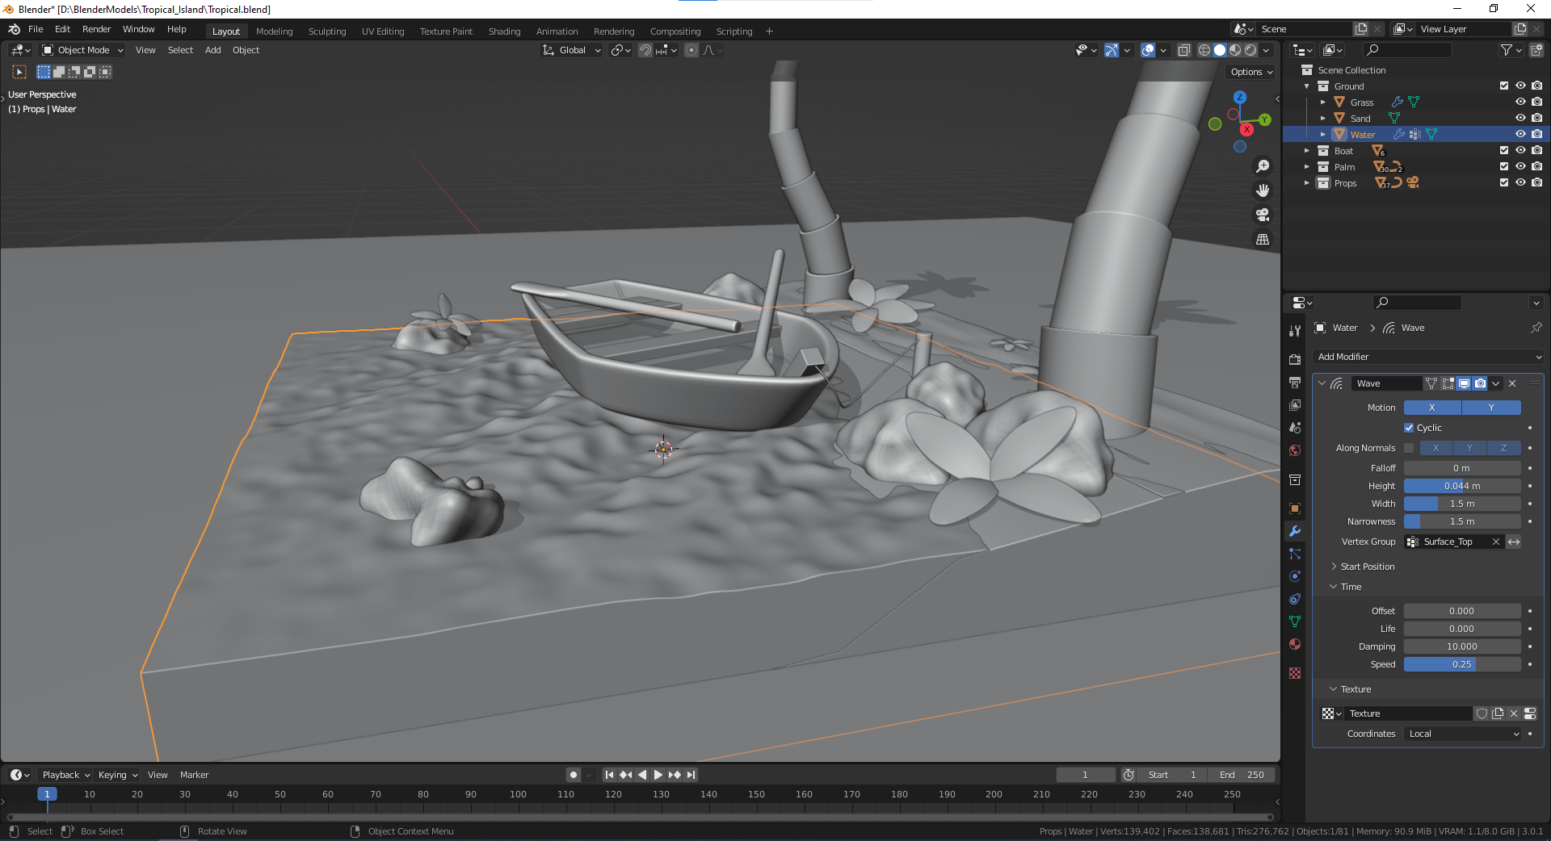Remove the Surface_Top vertex group
The image size is (1551, 841).
pos(1496,542)
